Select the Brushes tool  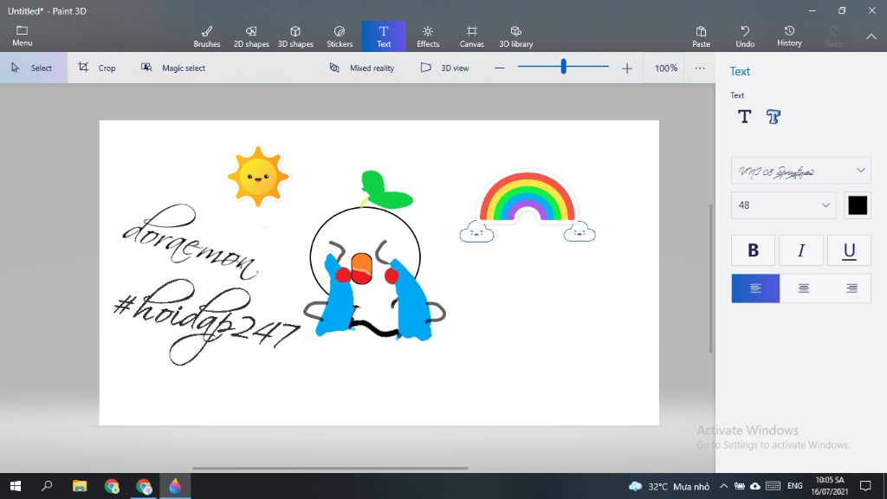206,36
